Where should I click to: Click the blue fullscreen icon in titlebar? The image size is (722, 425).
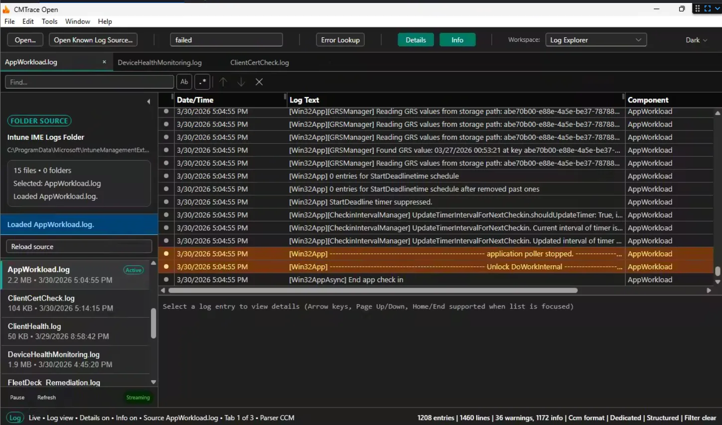708,8
